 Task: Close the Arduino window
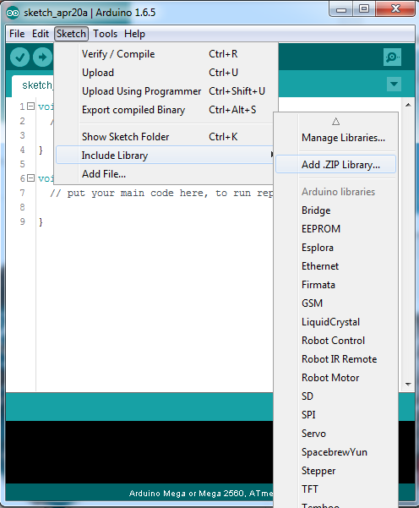395,9
